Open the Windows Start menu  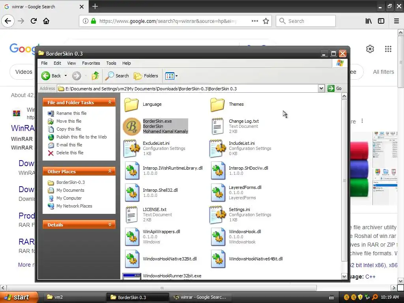pyautogui.click(x=19, y=297)
